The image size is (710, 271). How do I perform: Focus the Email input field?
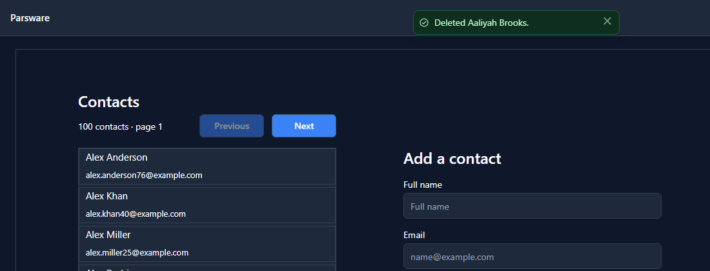(x=532, y=257)
